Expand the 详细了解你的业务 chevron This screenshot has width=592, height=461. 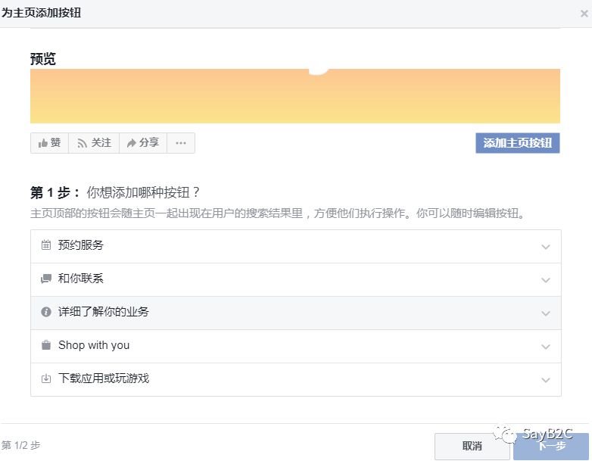[546, 313]
